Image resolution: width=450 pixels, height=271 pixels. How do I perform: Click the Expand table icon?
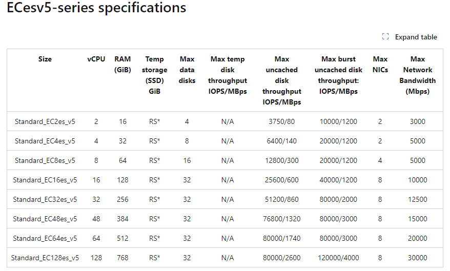[386, 37]
